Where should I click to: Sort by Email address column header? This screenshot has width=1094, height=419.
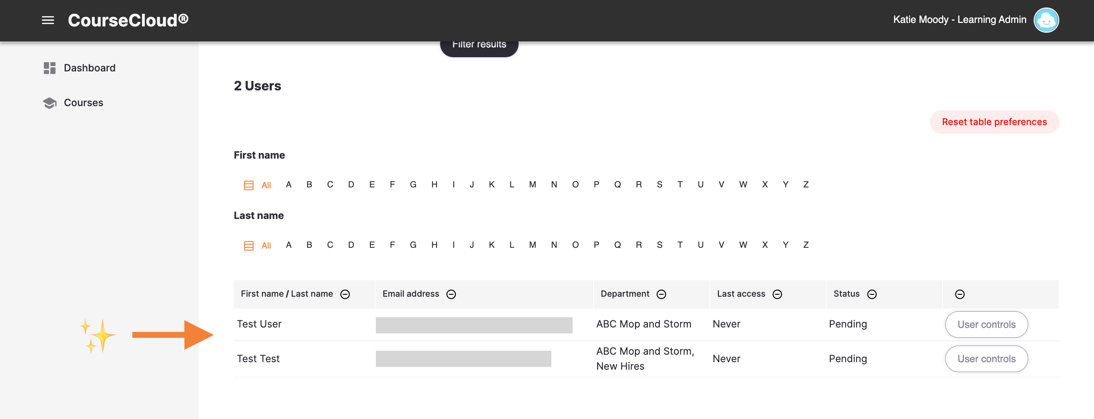(411, 294)
